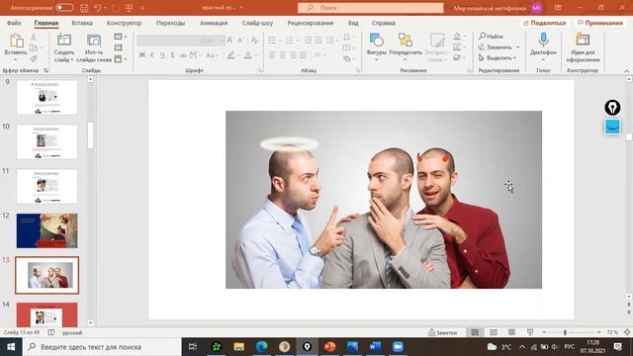This screenshot has width=633, height=356.
Task: Switch to the Слайд-шоу tab
Action: coord(257,23)
